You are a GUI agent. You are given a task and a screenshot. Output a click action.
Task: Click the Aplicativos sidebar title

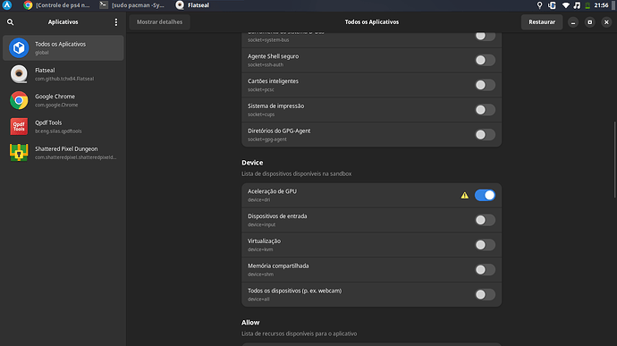(x=63, y=22)
